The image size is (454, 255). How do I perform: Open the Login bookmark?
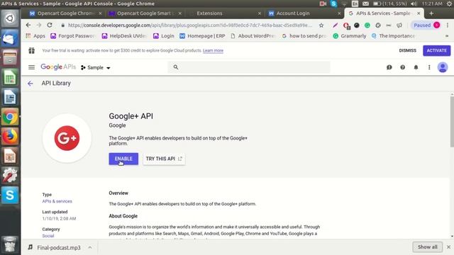tap(164, 36)
